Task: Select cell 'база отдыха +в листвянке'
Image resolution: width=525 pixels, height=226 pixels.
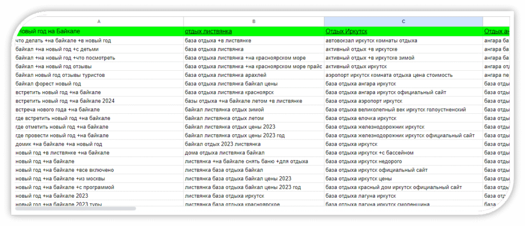Action: [x=254, y=40]
